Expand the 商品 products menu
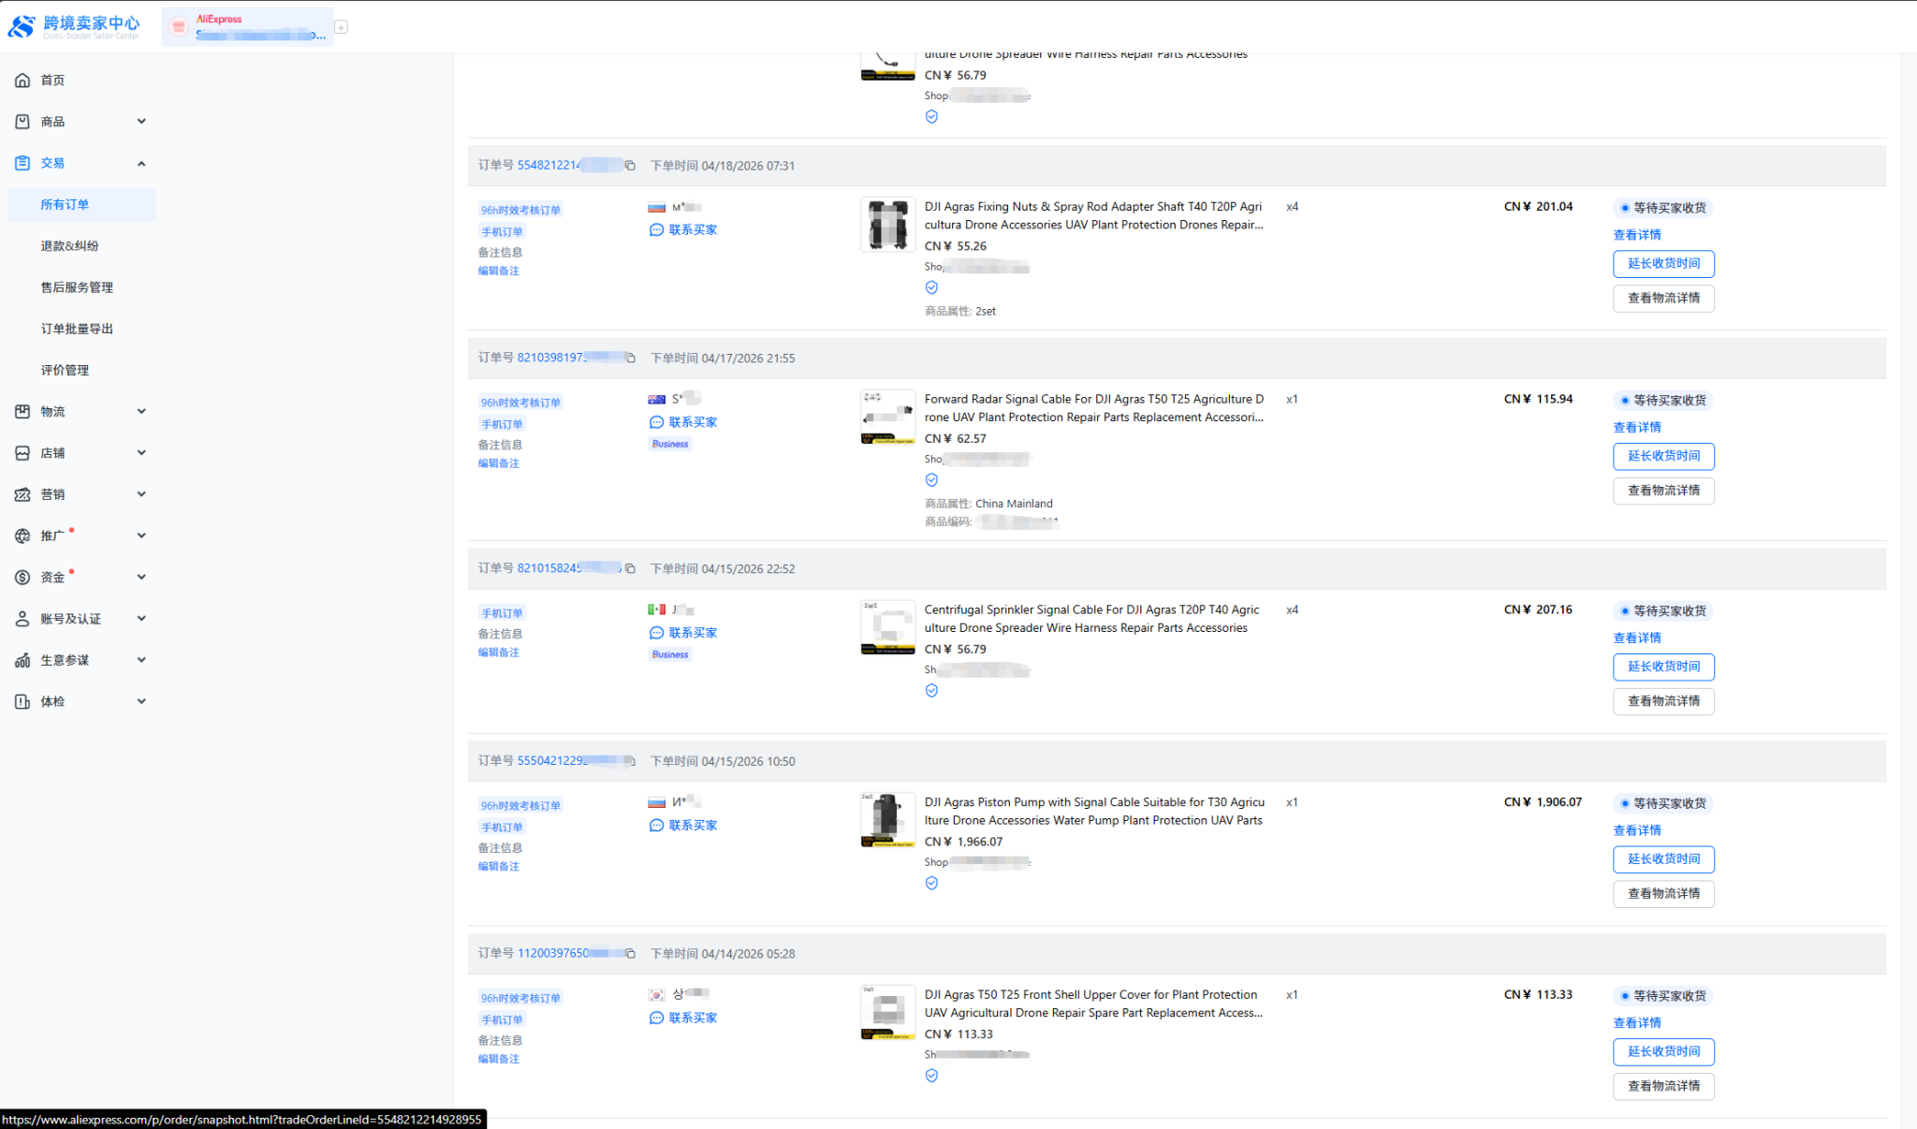Image resolution: width=1917 pixels, height=1129 pixels. (141, 122)
